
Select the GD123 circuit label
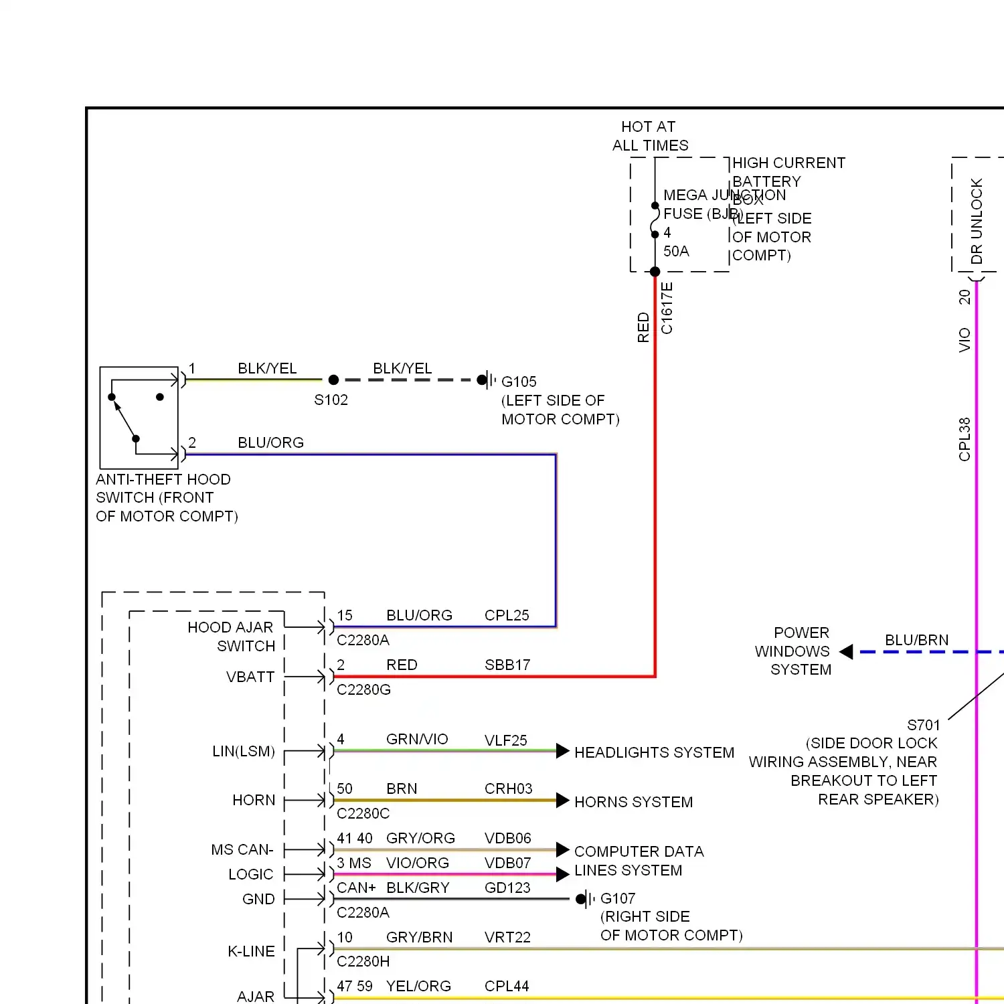507,888
